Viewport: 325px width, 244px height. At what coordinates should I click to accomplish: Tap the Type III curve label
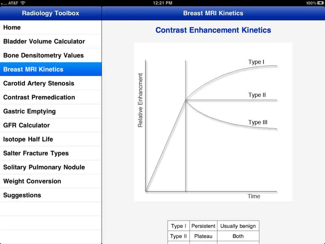click(258, 122)
